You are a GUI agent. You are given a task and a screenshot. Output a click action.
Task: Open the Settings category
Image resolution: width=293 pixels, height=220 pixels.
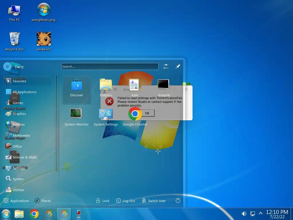coord(27,168)
